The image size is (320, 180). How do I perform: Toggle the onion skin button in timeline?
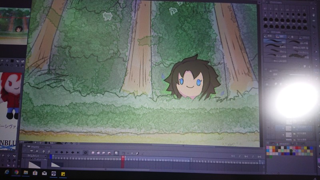pyautogui.click(x=116, y=153)
